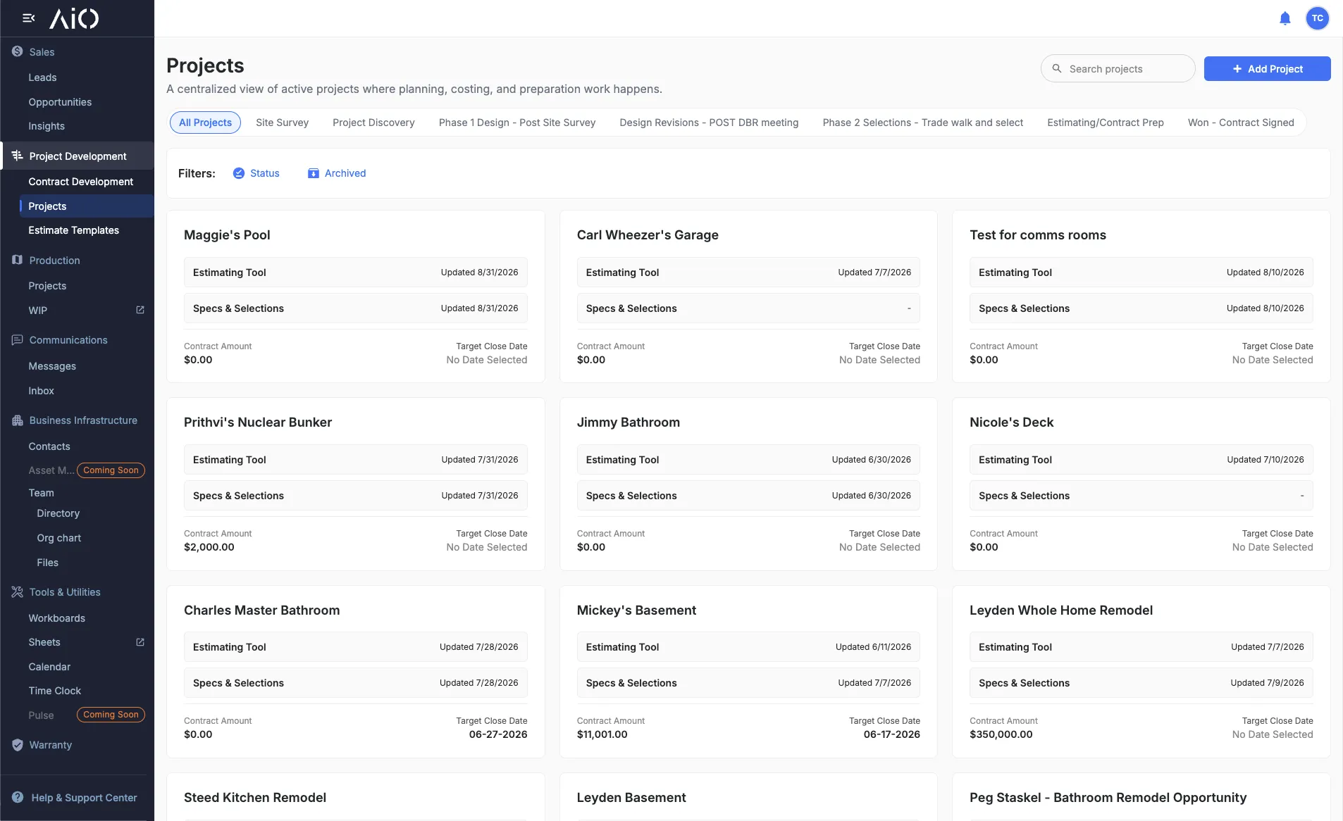This screenshot has height=821, width=1343.
Task: Switch to the Site Survey tab
Action: (282, 123)
